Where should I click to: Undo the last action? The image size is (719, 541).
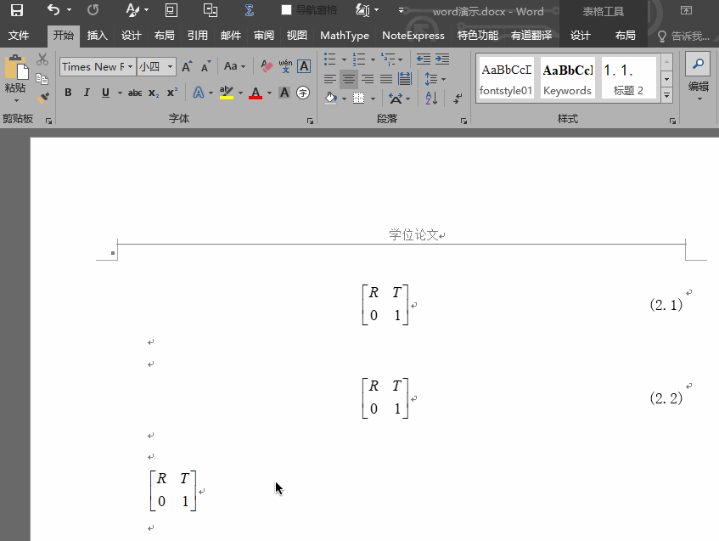[53, 10]
